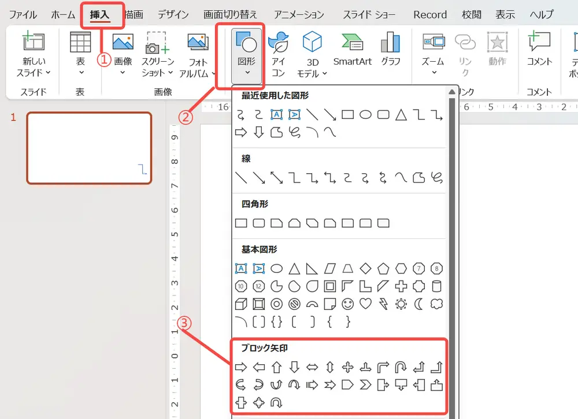Switch to the ホーム tab
This screenshot has width=578, height=419.
63,15
